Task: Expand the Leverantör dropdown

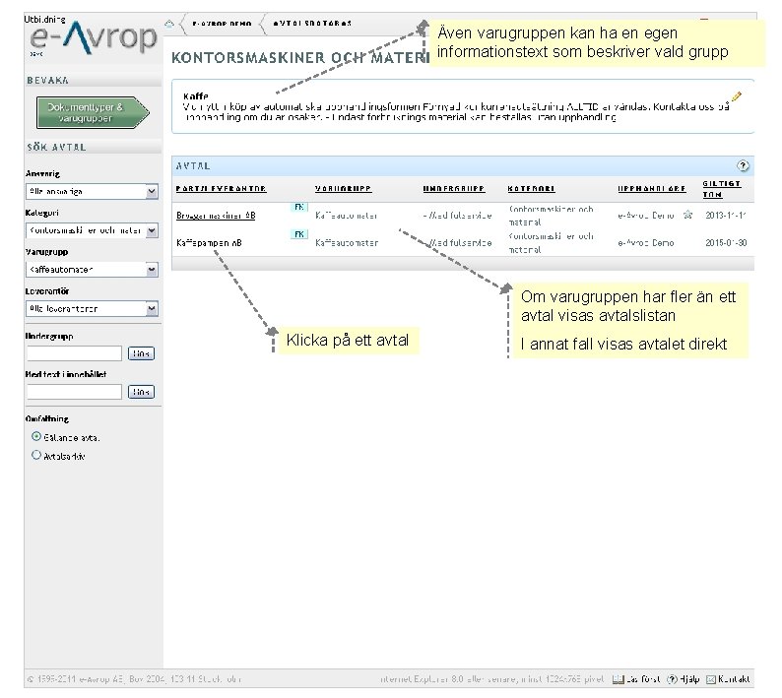Action: click(92, 308)
